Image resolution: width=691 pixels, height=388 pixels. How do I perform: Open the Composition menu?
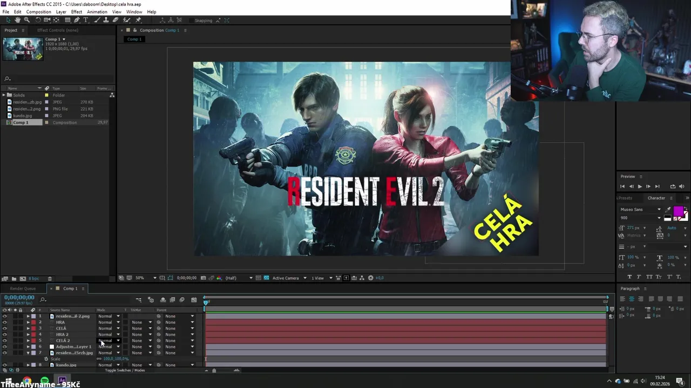[x=38, y=12]
